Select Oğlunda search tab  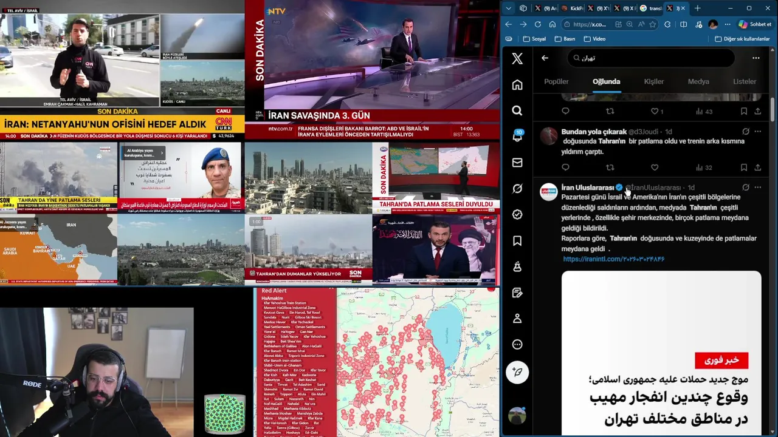click(606, 81)
